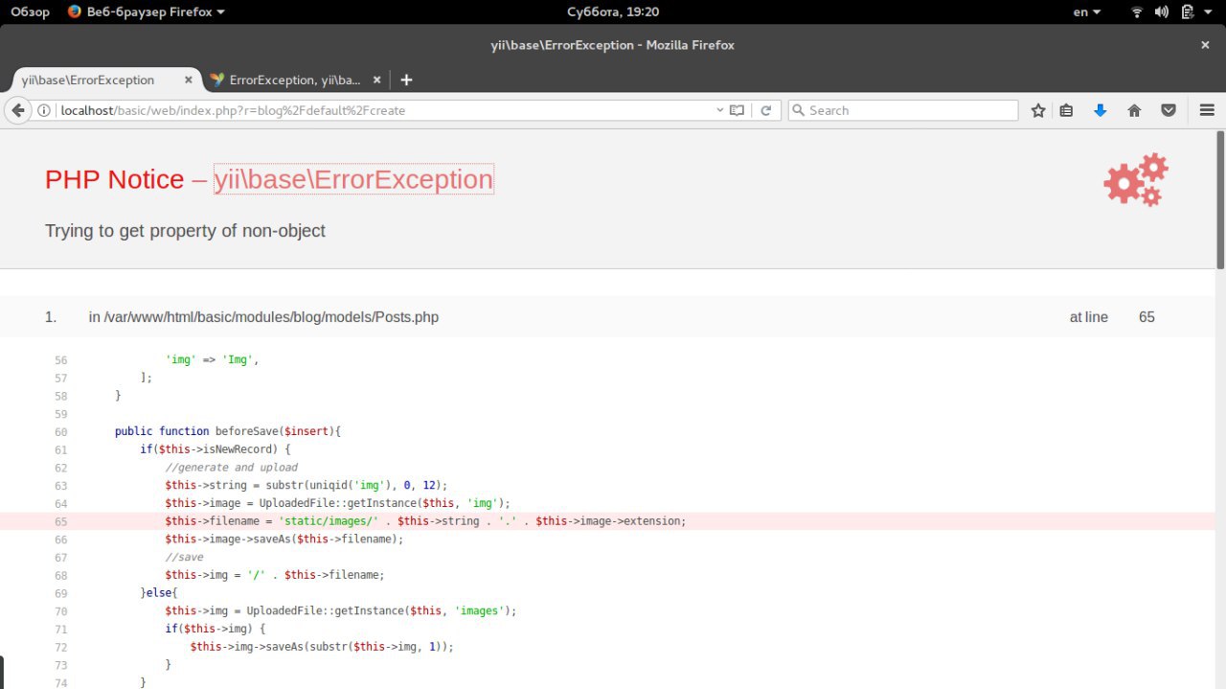Open the en keyboard layout menu
Screen dimensions: 1226x689
[x=1086, y=11]
